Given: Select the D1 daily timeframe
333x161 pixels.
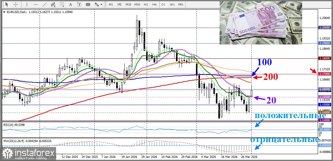Looking at the screenshot, I should [x=163, y=4].
